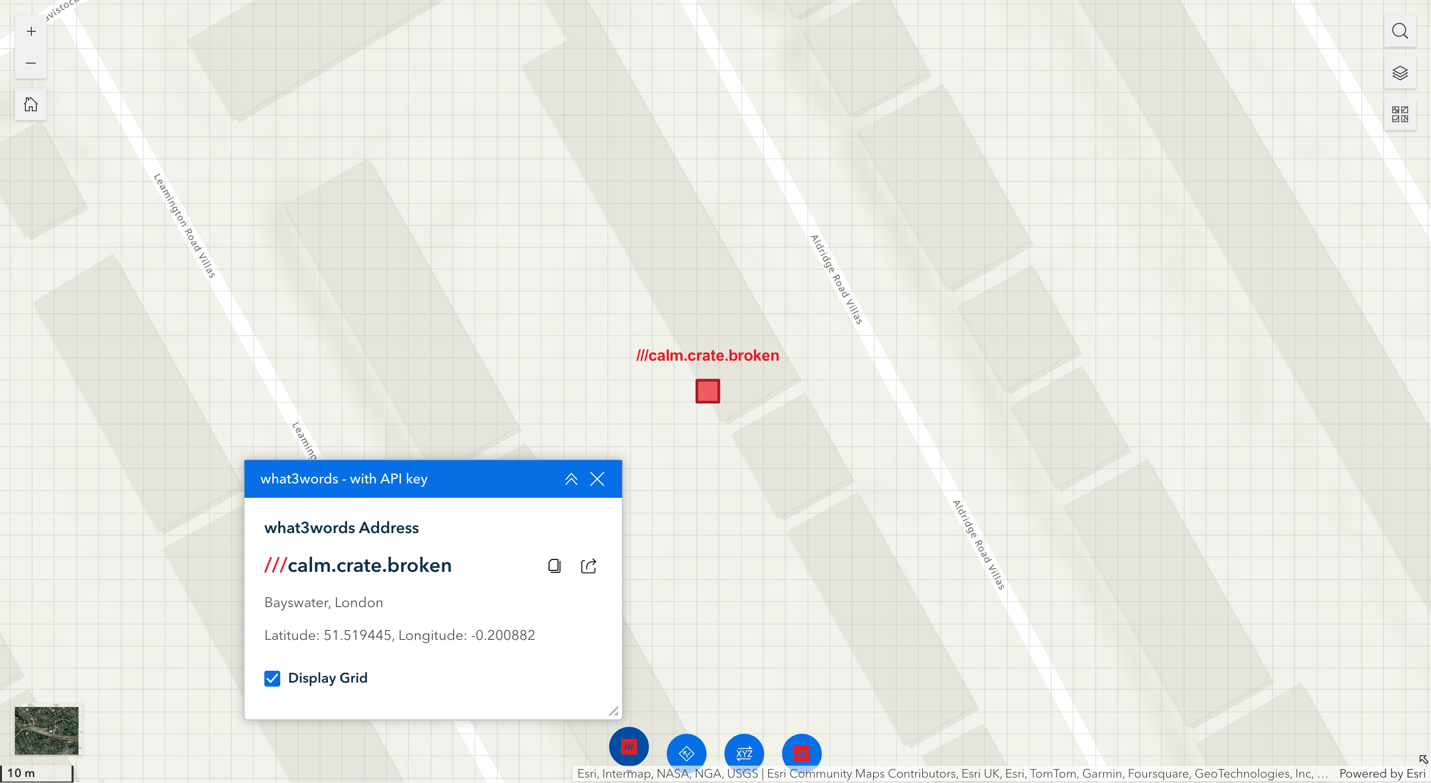Click the Bayswater, London text
The width and height of the screenshot is (1431, 783).
(x=324, y=603)
